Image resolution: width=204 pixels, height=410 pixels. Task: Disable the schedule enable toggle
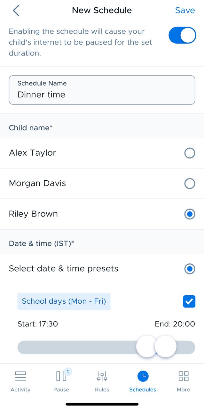coord(182,35)
